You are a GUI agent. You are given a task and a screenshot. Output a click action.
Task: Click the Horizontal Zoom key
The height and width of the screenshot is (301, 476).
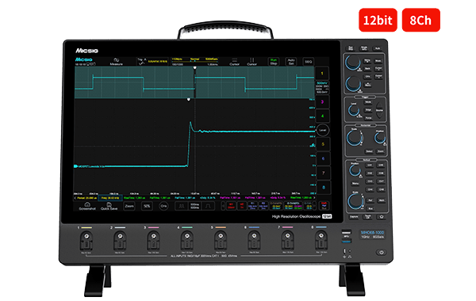380,151
